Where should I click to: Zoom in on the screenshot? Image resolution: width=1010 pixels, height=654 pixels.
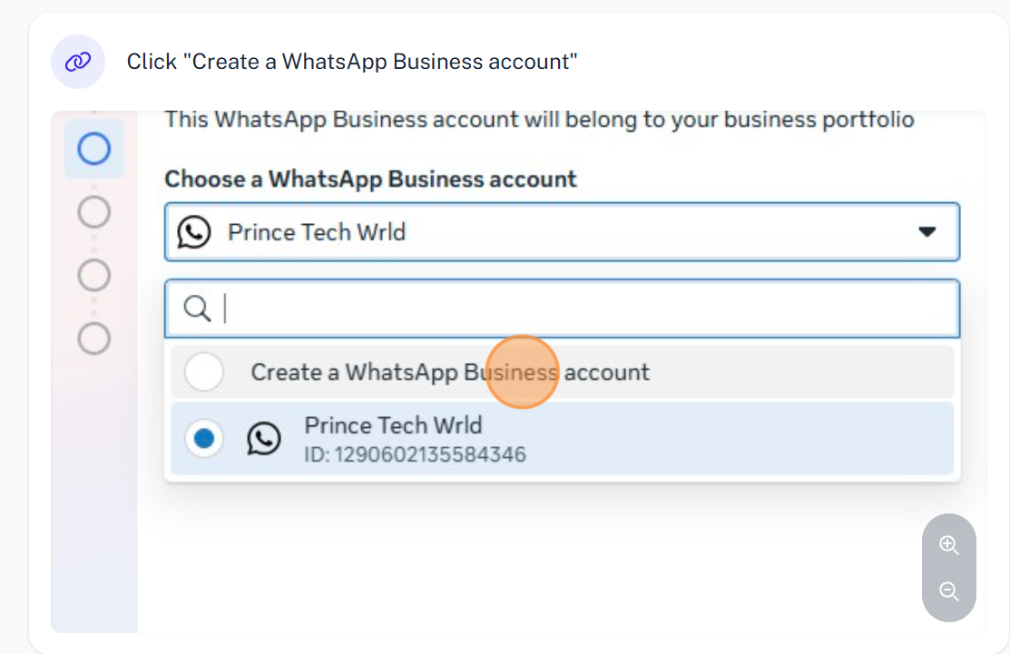click(x=949, y=545)
